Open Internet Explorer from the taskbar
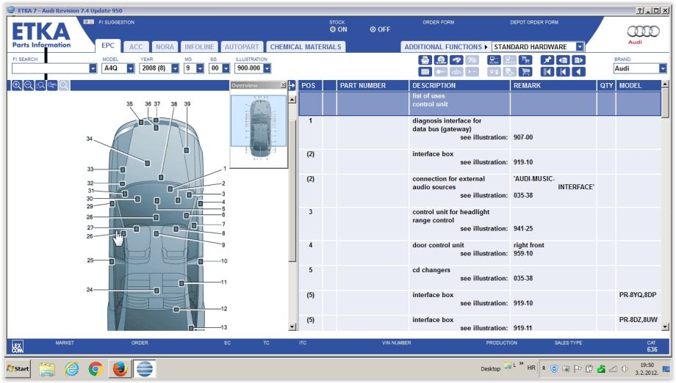Viewport: 676px width, 383px height. point(71,369)
